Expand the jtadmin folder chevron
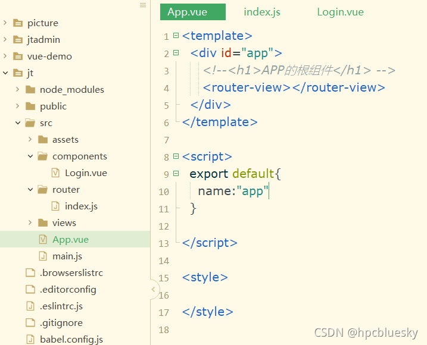 pyautogui.click(x=5, y=39)
